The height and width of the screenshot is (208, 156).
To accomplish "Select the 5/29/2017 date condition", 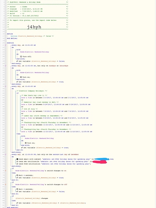I will (56, 104).
